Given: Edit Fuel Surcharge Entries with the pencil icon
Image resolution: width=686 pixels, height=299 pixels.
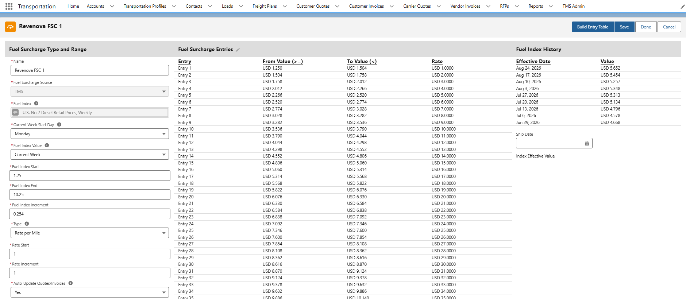Looking at the screenshot, I should [x=238, y=50].
